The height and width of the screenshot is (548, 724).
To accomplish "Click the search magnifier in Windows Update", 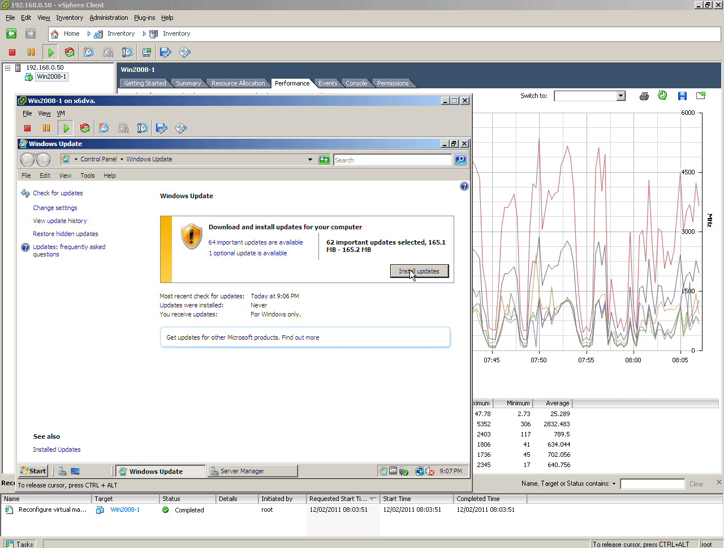I will pyautogui.click(x=460, y=160).
